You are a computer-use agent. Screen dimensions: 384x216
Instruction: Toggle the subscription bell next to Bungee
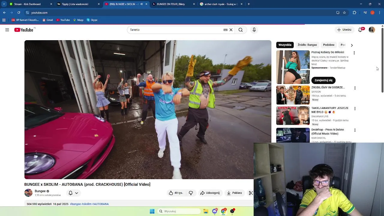(x=70, y=193)
